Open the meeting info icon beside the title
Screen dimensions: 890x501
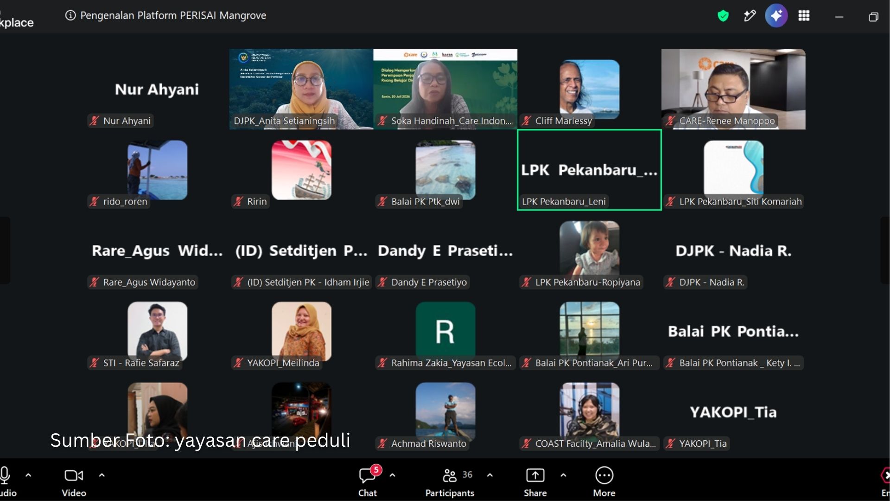(70, 15)
